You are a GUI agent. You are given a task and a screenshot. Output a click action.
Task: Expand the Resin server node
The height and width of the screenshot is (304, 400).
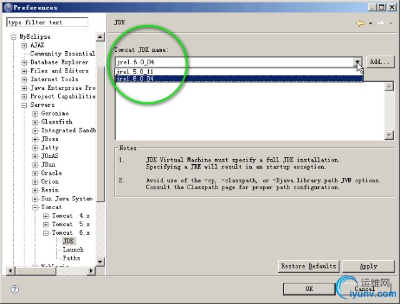coord(35,190)
